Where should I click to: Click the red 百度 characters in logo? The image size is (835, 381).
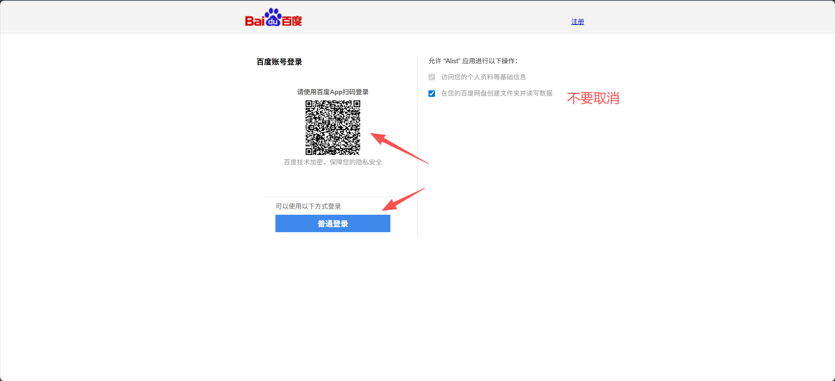point(292,21)
